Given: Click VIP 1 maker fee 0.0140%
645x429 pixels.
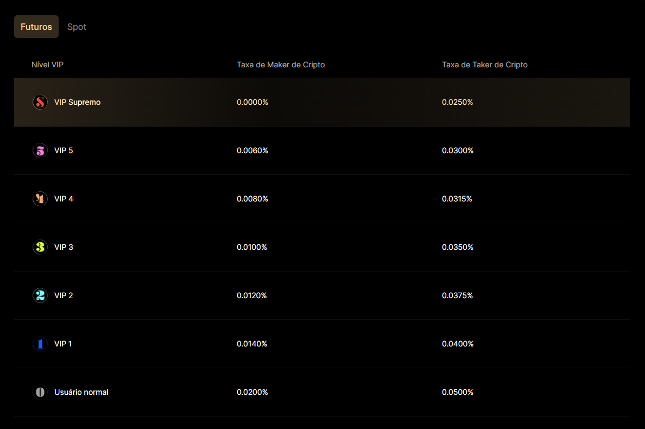Looking at the screenshot, I should 252,344.
